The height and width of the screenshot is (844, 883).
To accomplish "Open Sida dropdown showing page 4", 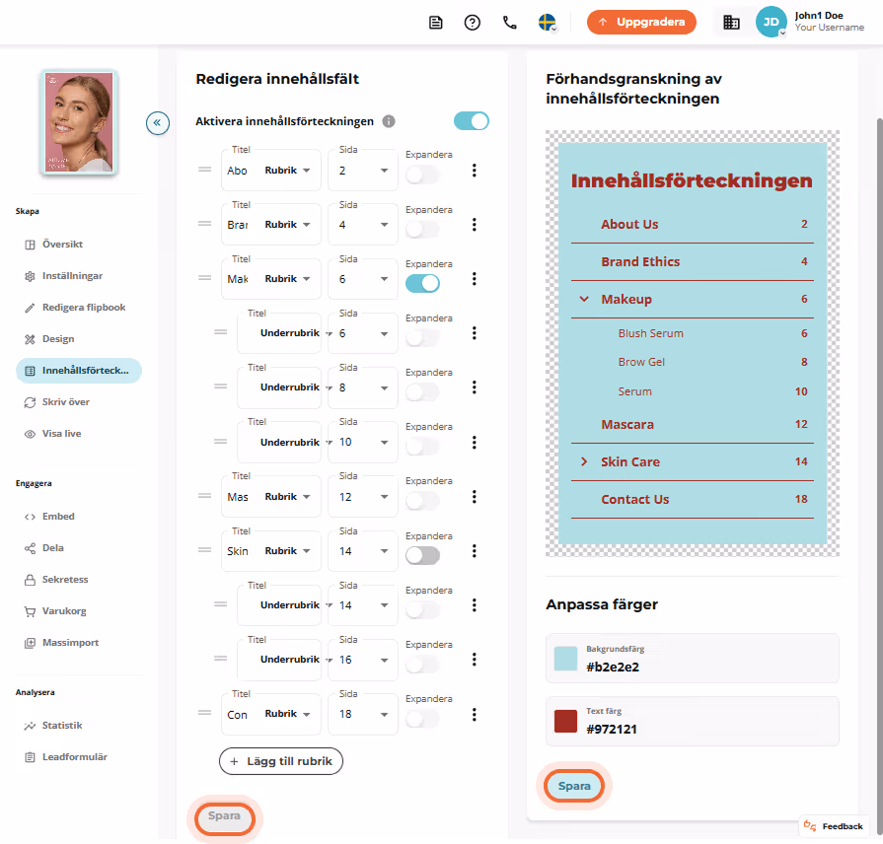I will 363,225.
